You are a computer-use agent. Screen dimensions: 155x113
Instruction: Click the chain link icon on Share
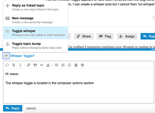78,36
